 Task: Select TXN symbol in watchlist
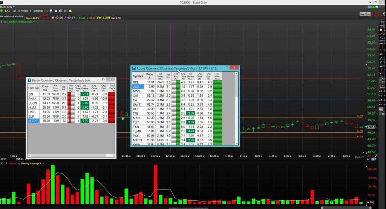pos(136,127)
